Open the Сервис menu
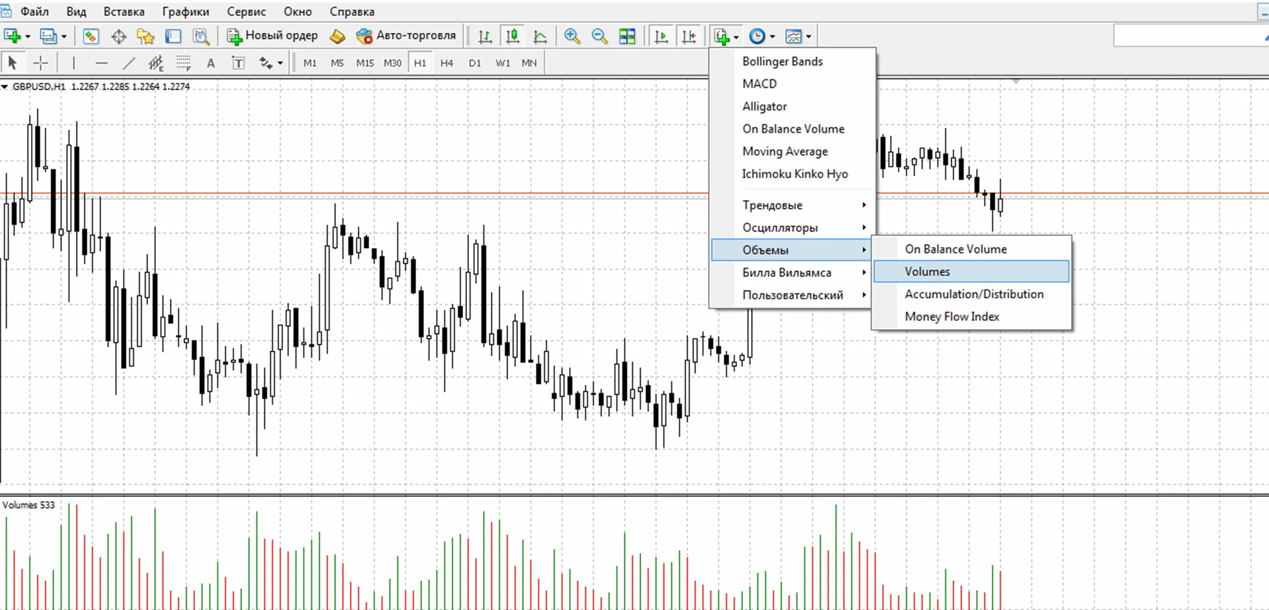The width and height of the screenshot is (1269, 610). coord(246,12)
